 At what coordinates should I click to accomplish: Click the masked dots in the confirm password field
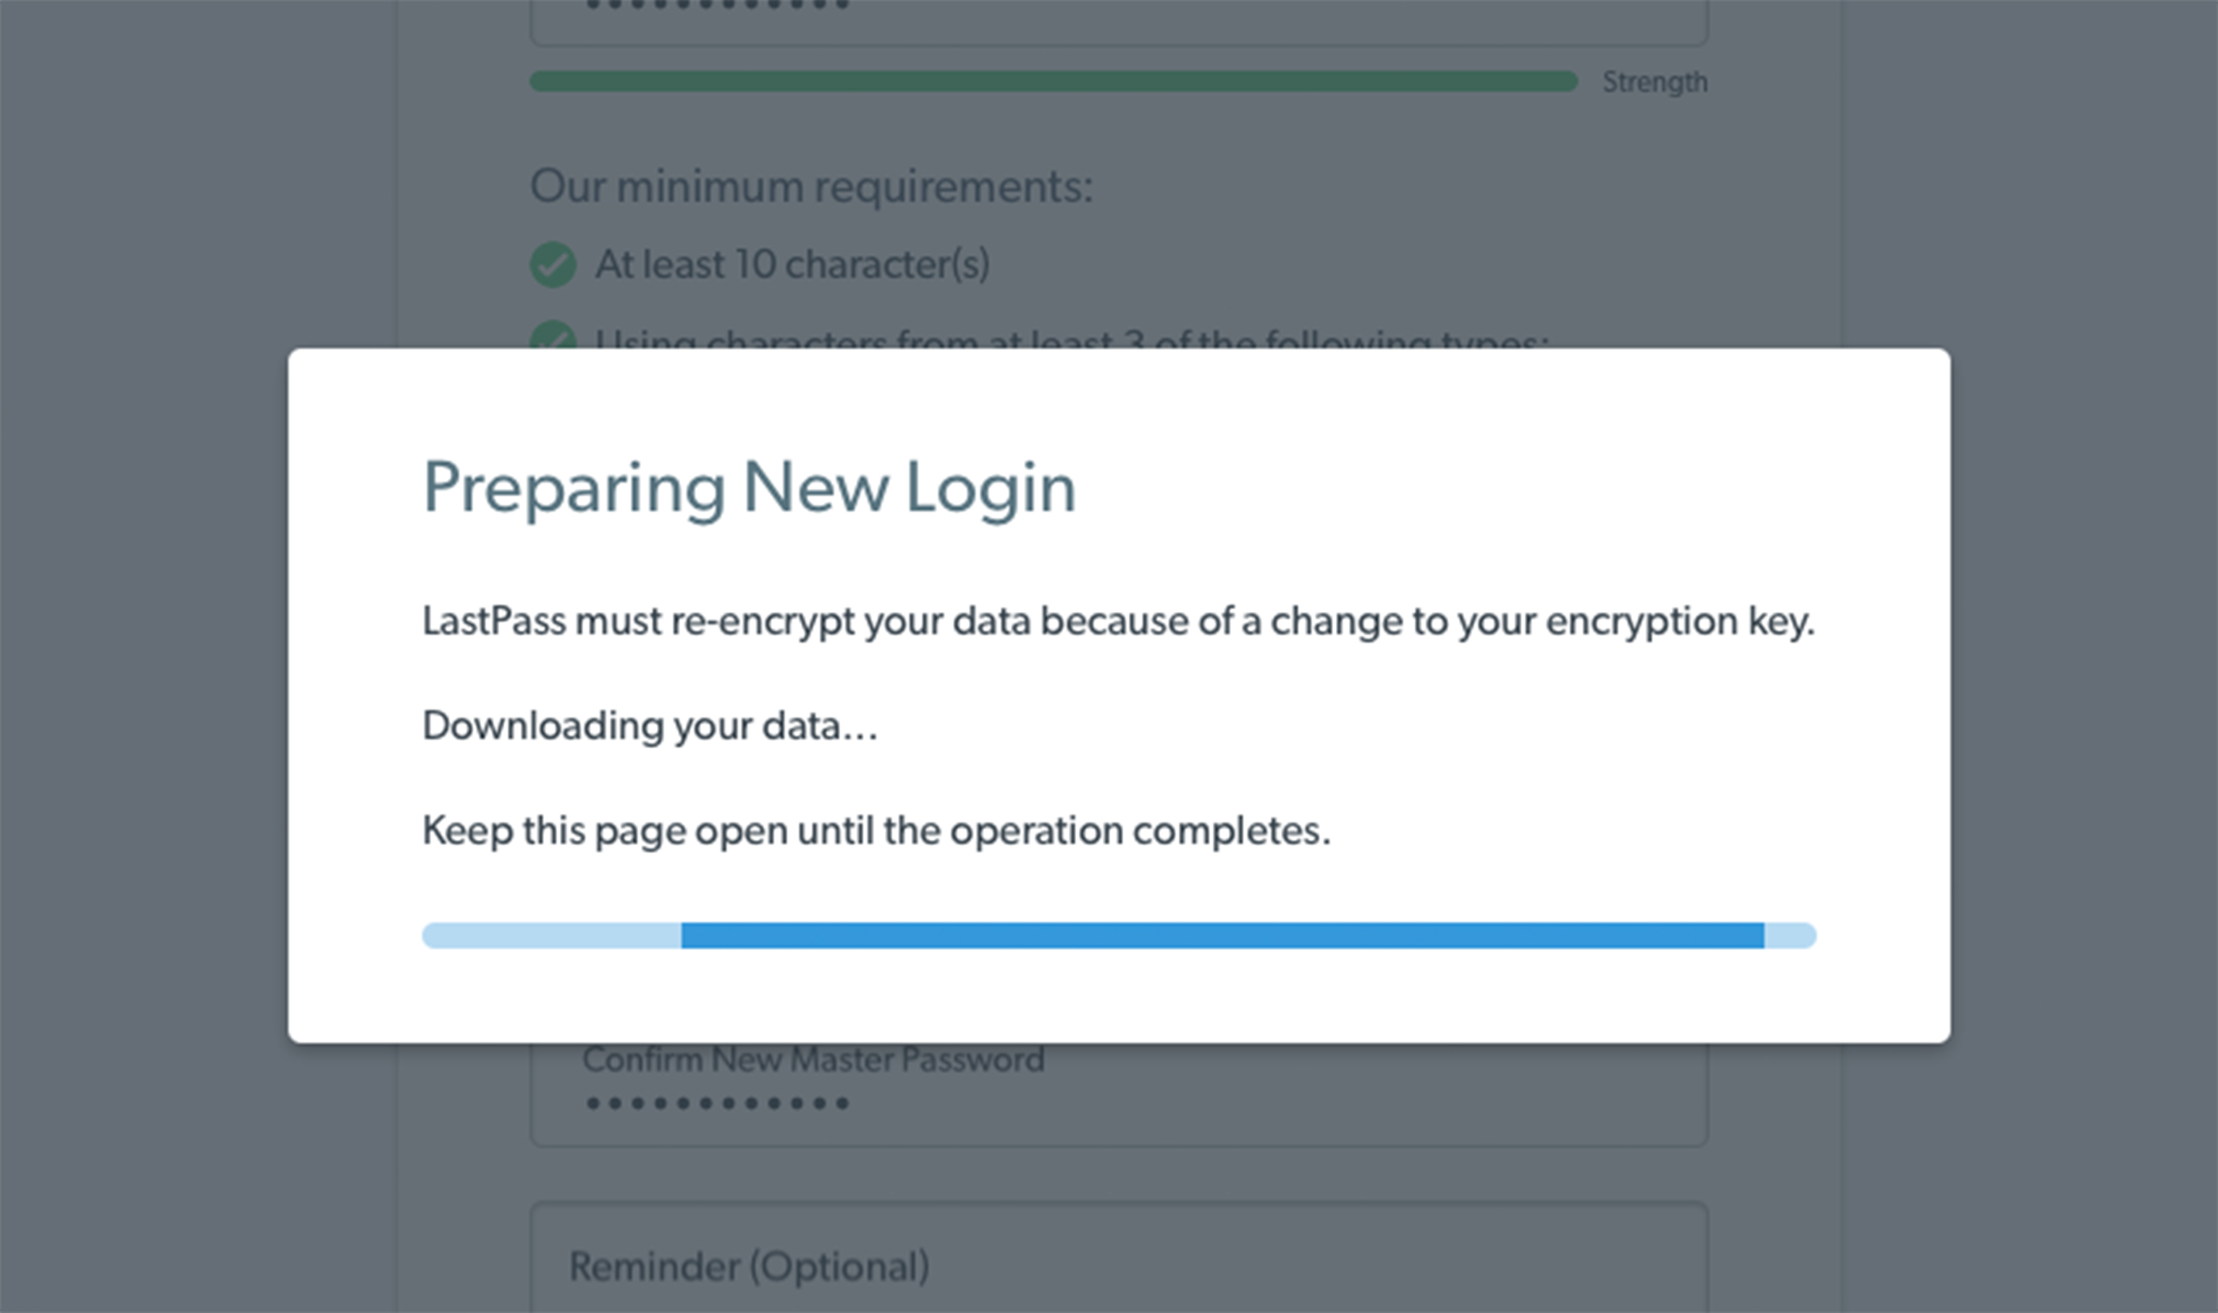pos(718,1103)
